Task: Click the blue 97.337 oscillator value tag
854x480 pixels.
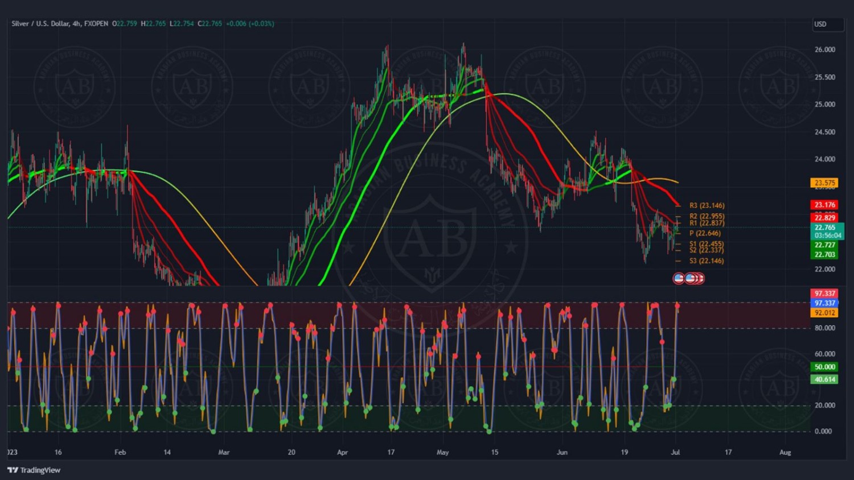Action: [824, 304]
